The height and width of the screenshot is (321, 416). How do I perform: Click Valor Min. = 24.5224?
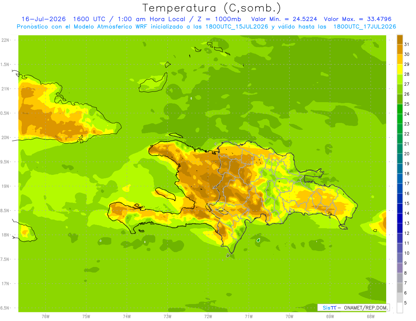[x=284, y=19]
